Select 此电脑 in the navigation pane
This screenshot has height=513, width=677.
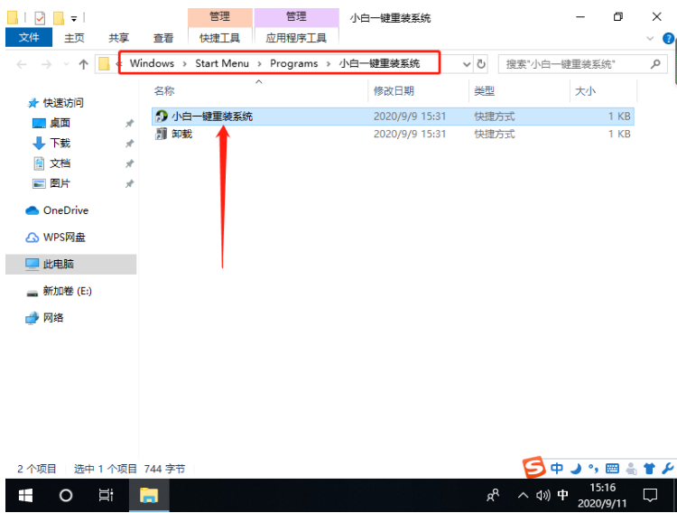(x=70, y=264)
